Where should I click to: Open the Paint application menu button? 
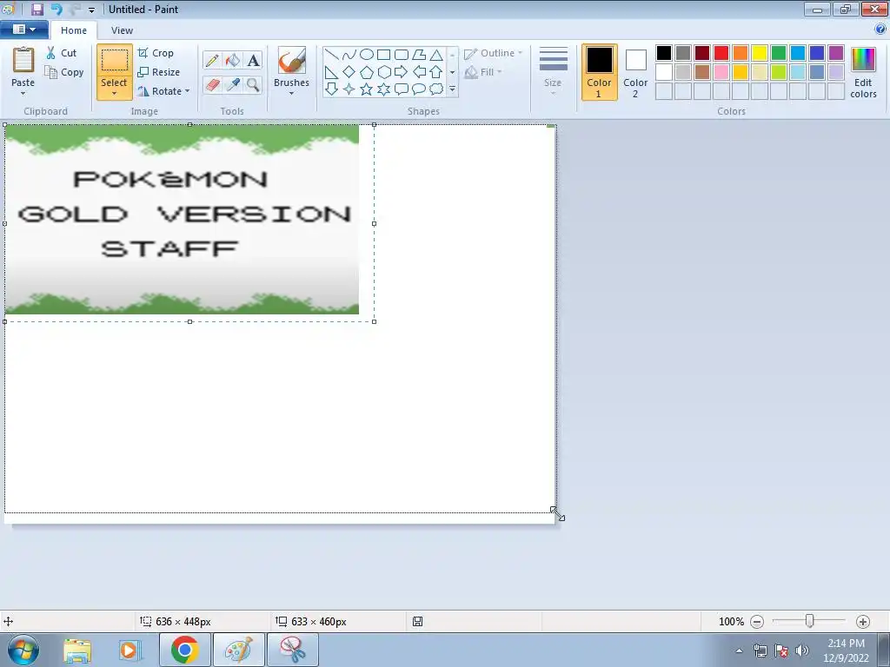[23, 30]
